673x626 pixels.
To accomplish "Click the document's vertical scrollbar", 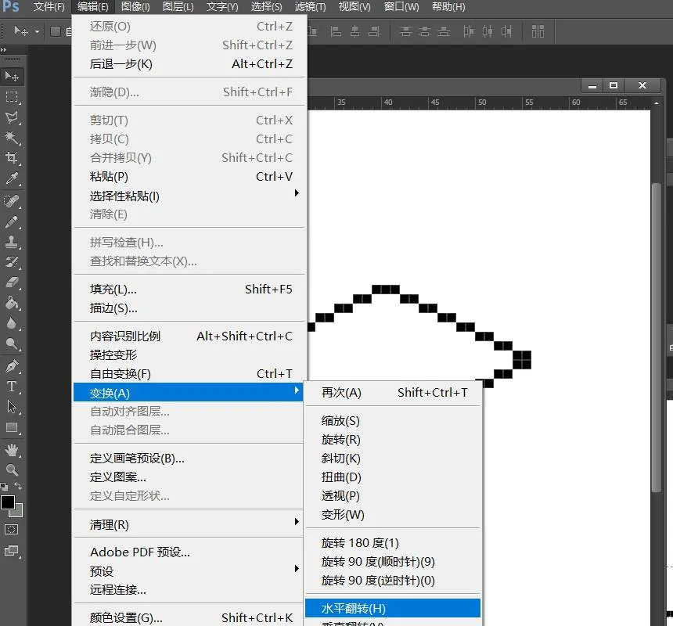I will coord(657,336).
